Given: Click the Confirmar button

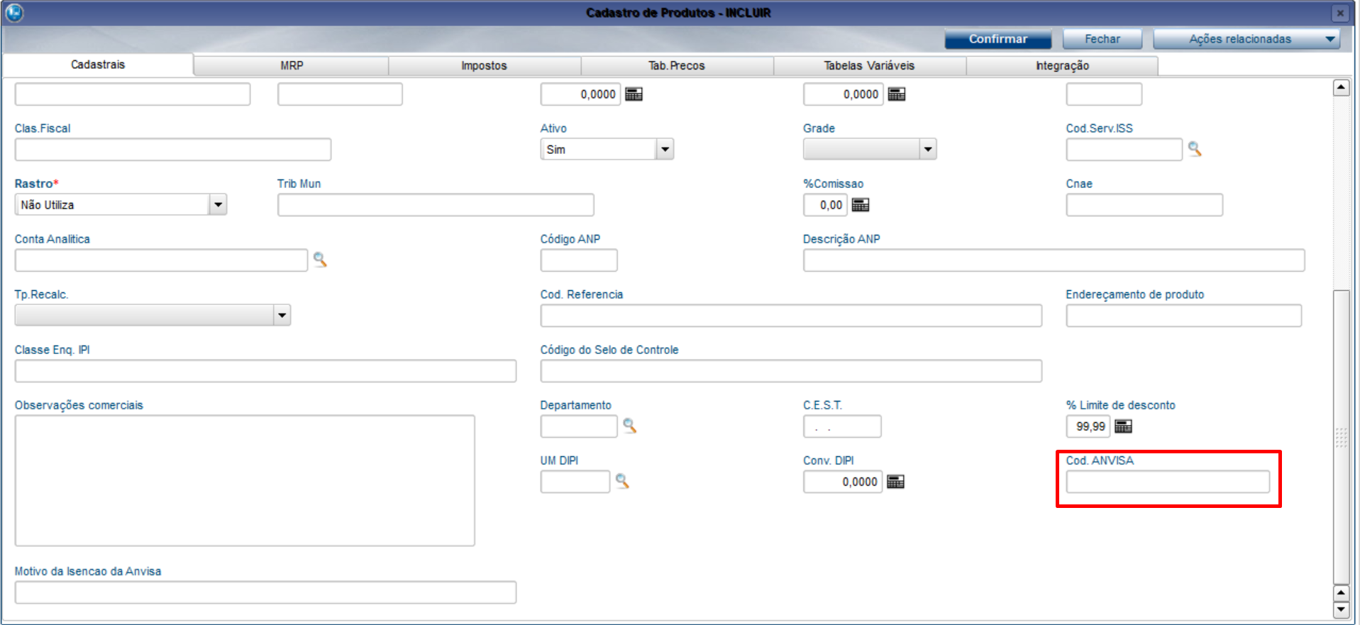Looking at the screenshot, I should tap(998, 39).
